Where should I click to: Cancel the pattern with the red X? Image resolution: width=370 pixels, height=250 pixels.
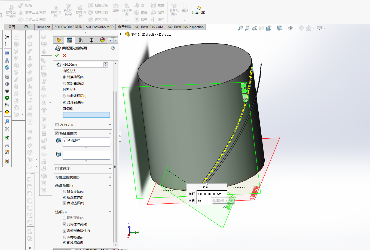(64, 55)
